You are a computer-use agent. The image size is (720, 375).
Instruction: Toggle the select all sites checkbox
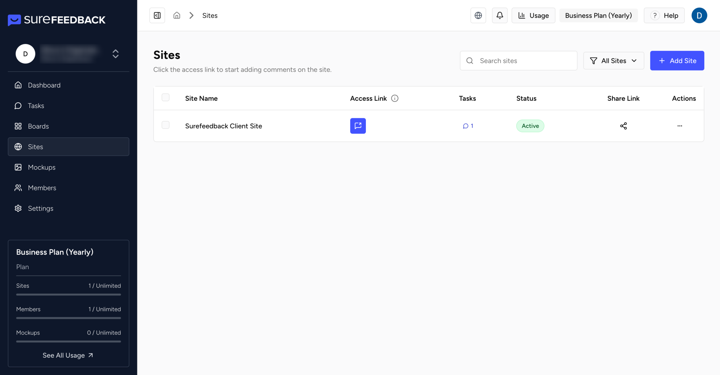165,97
